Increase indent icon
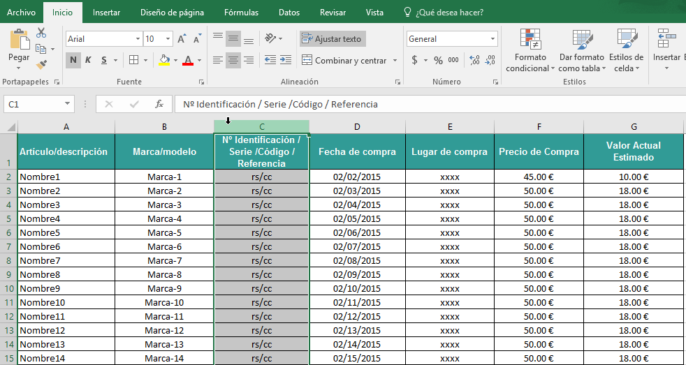Screen dimensions: 686x365 (286, 60)
